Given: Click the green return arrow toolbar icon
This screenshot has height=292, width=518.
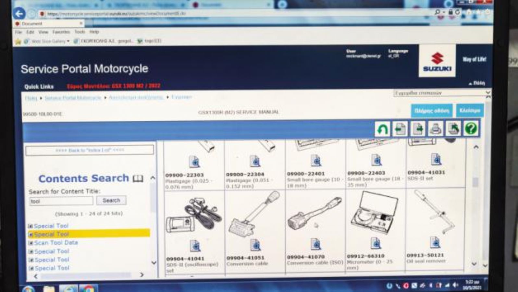Looking at the screenshot, I should 382,129.
